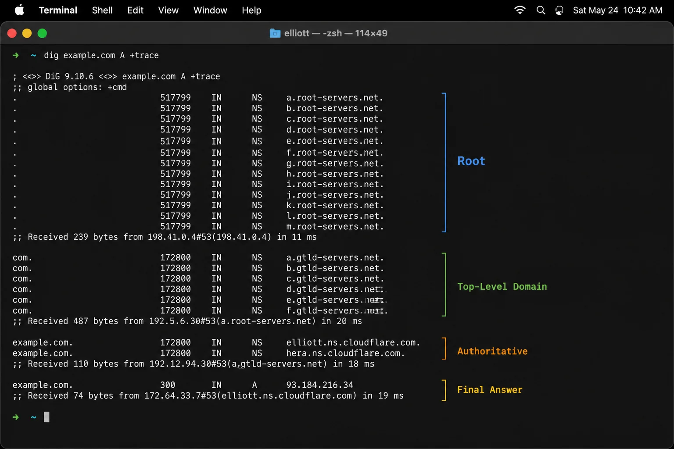Click the Wi-Fi status icon

(520, 10)
